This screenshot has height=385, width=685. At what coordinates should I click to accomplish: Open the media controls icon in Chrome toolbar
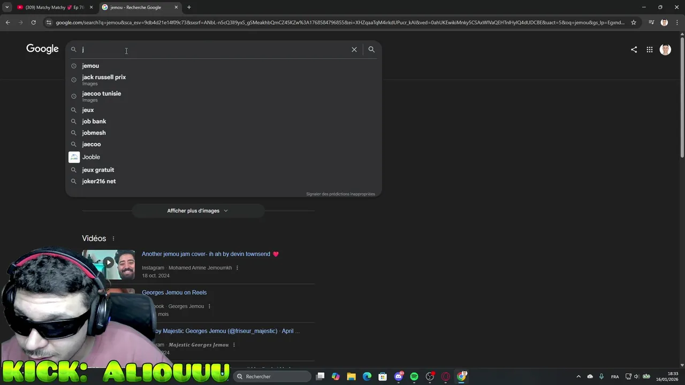pos(651,22)
